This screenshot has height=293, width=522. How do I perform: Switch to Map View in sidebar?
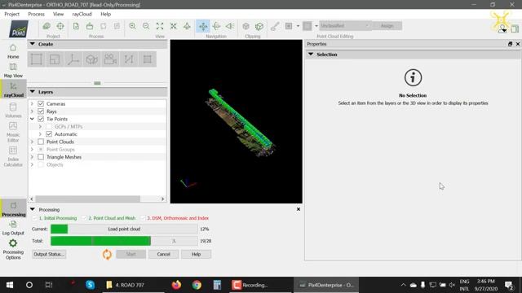point(13,71)
